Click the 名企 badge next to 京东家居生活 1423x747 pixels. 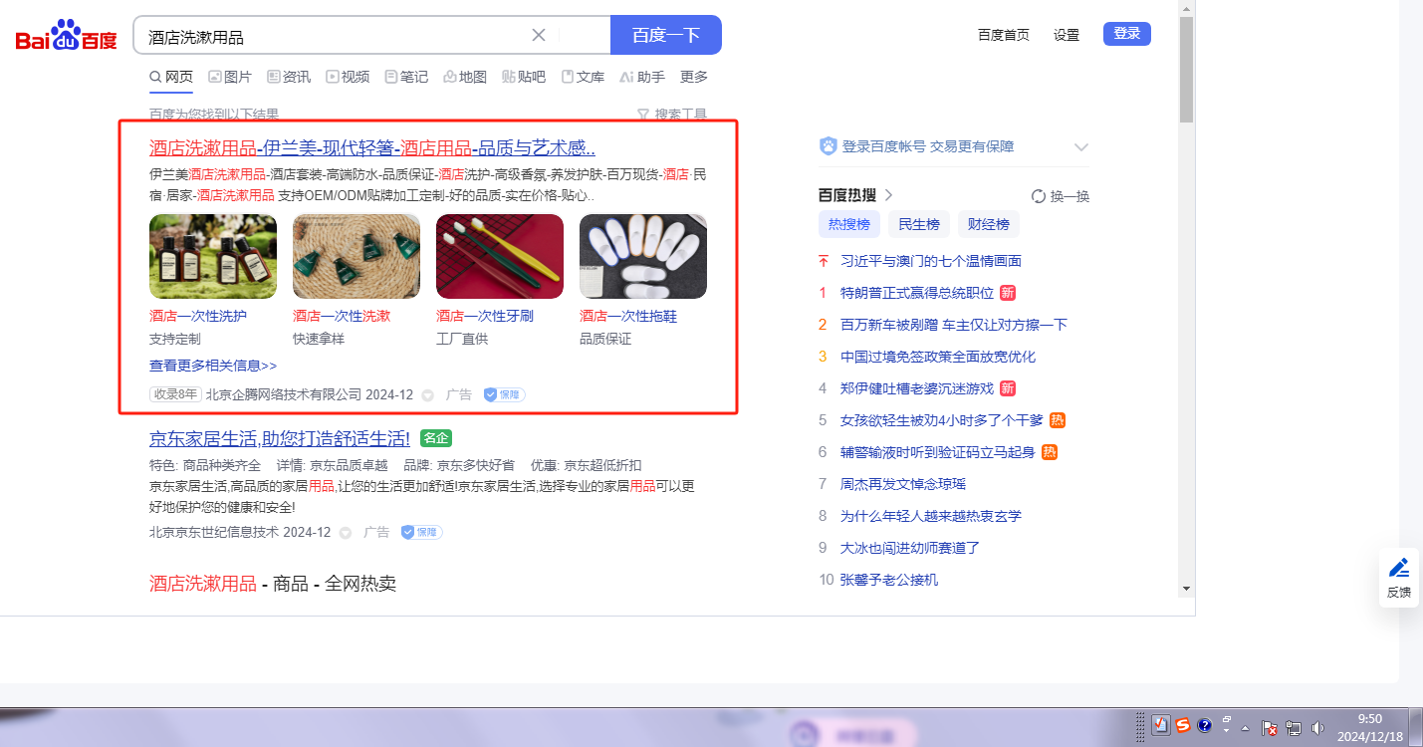[x=436, y=438]
